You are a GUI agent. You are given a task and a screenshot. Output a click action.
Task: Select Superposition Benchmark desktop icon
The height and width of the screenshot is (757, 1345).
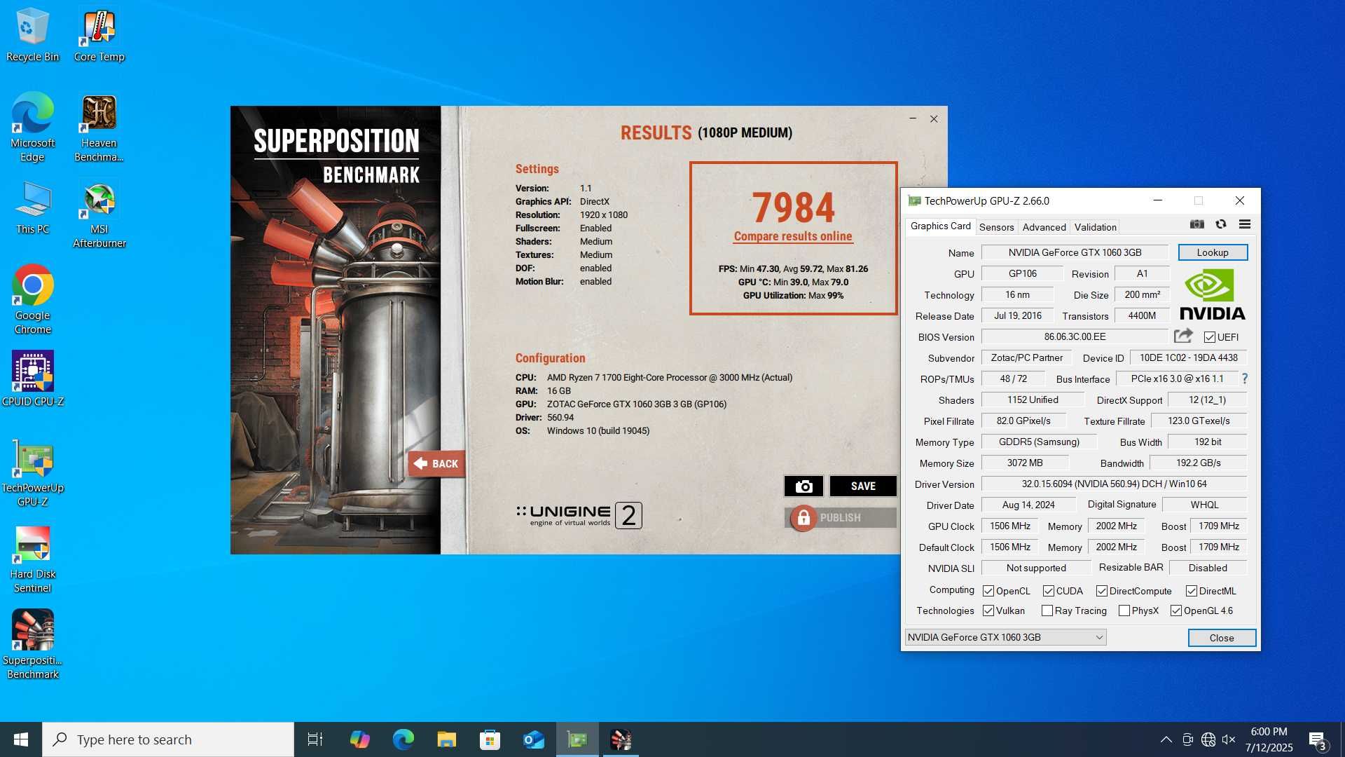coord(32,645)
